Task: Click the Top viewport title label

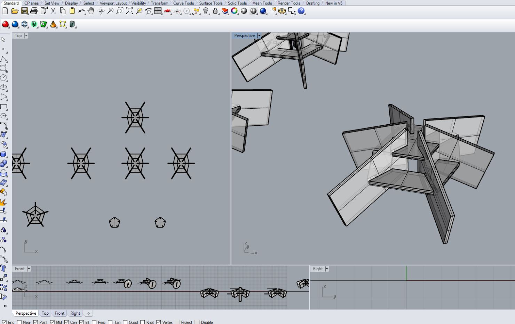Action: [x=18, y=36]
